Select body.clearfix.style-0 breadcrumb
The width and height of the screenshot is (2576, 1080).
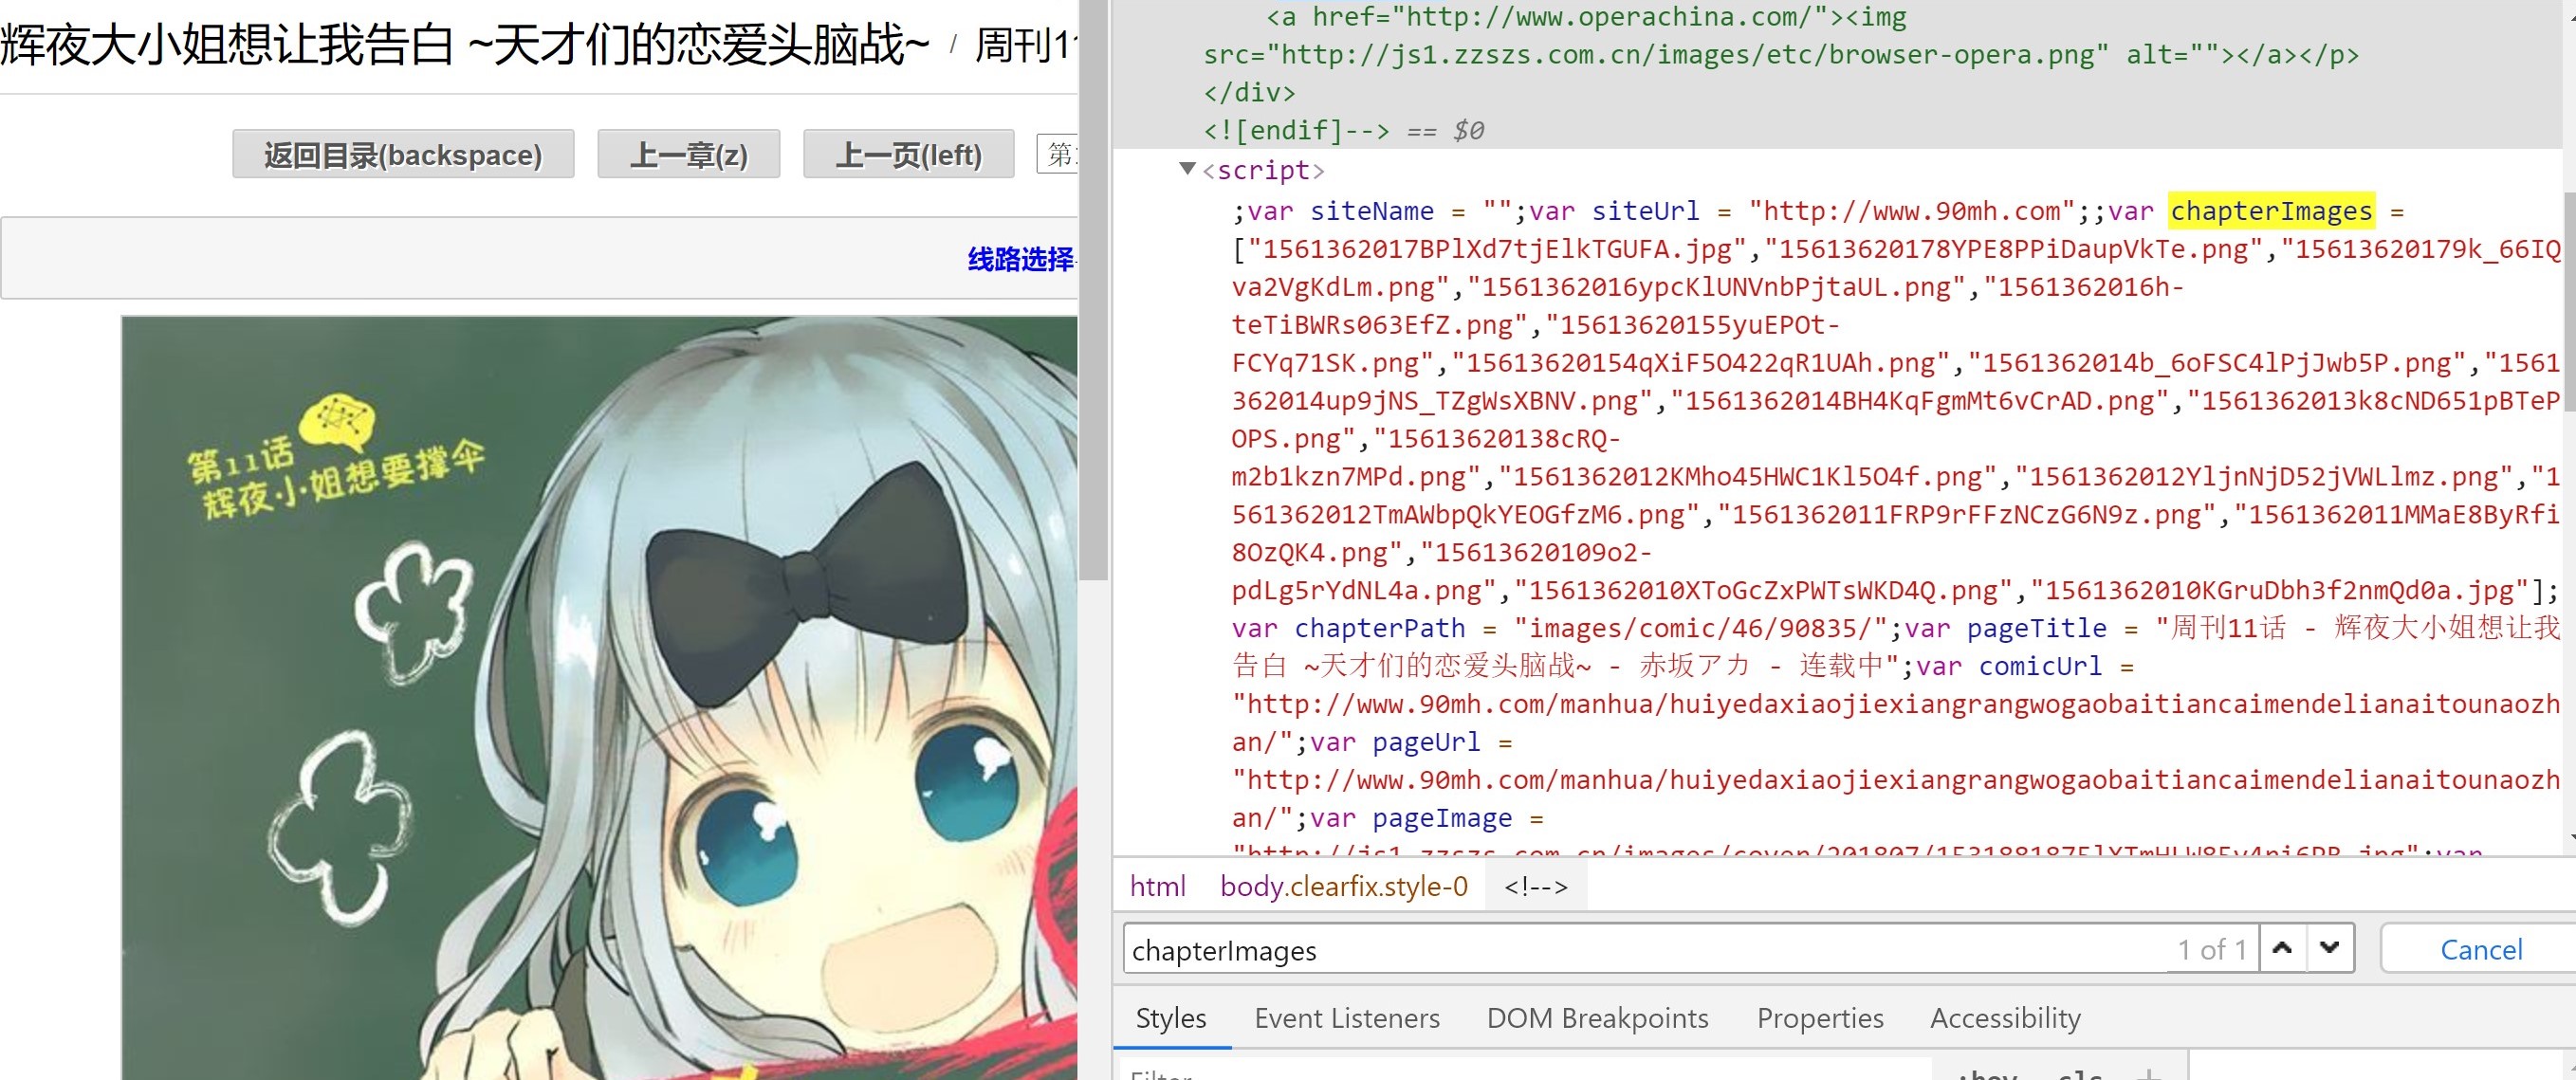click(1343, 886)
